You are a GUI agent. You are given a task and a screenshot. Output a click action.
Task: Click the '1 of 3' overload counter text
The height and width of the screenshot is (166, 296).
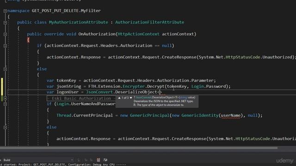point(125,98)
